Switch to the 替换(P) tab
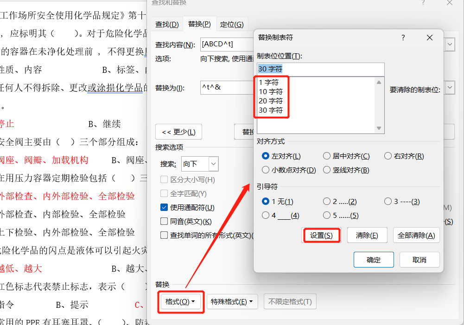 click(199, 24)
